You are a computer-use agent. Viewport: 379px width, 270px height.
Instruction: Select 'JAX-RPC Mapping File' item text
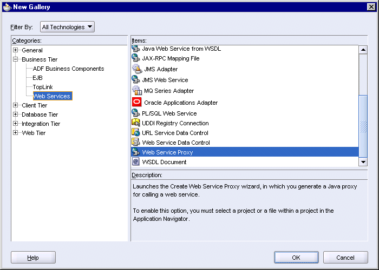coord(171,58)
